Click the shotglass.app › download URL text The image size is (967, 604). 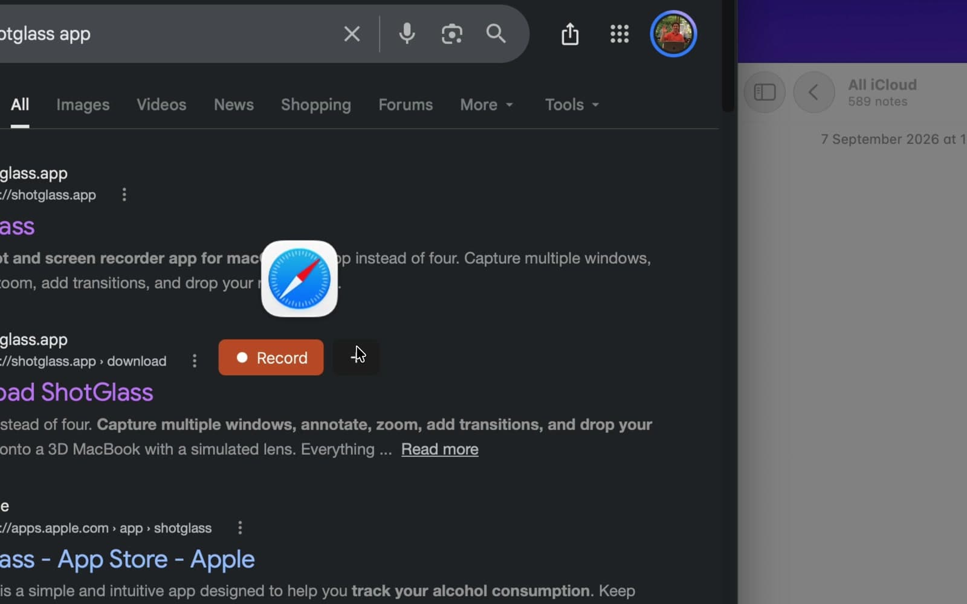click(83, 361)
